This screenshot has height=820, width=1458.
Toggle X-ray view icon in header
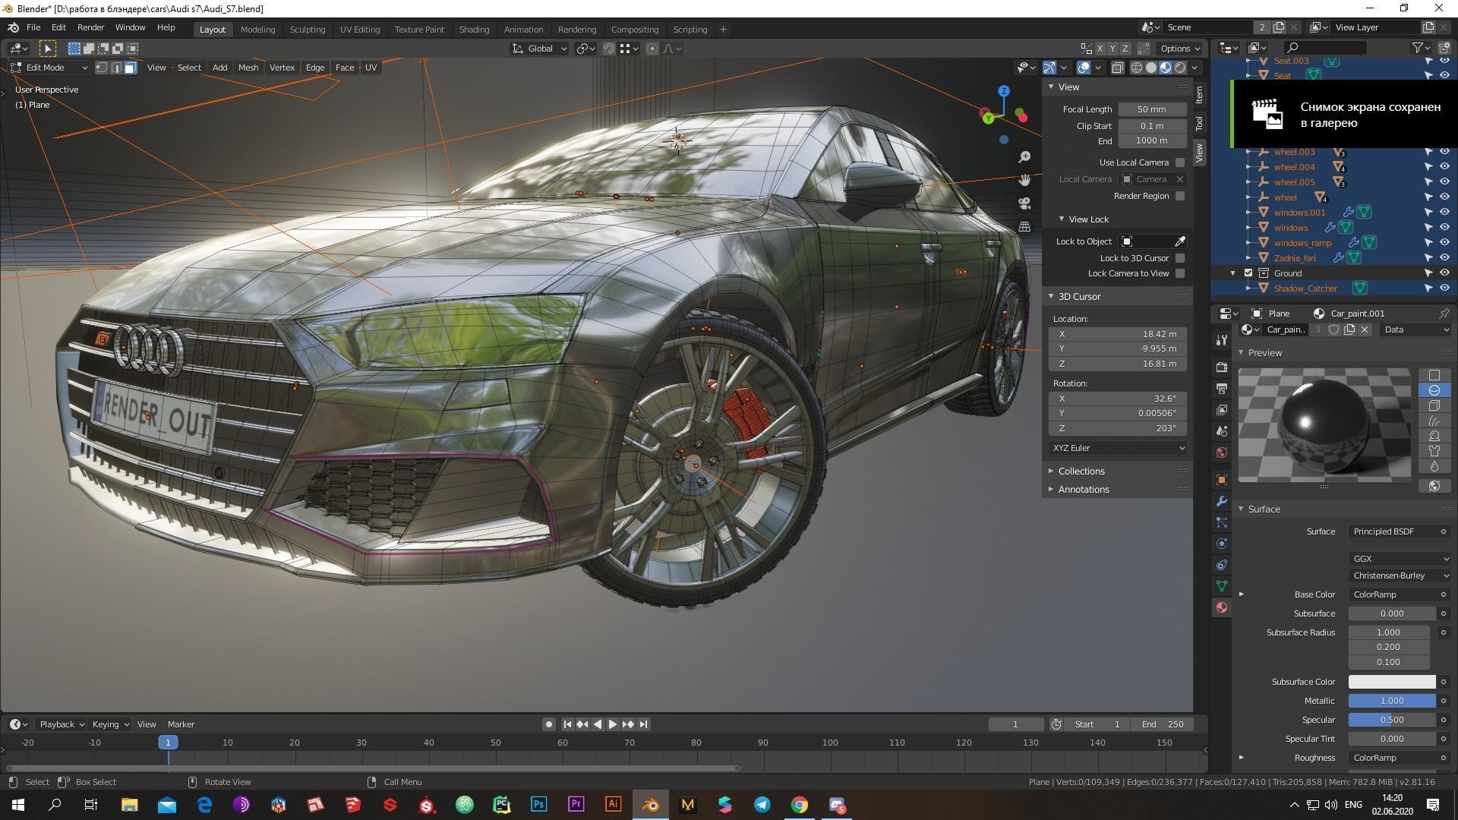(x=1118, y=68)
